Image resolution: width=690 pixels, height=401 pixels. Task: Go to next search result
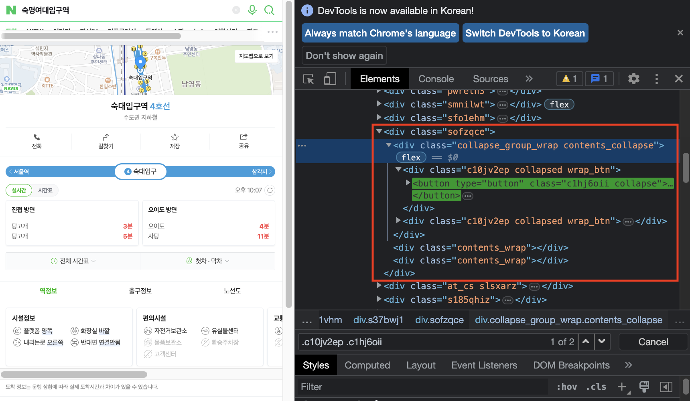(x=602, y=342)
